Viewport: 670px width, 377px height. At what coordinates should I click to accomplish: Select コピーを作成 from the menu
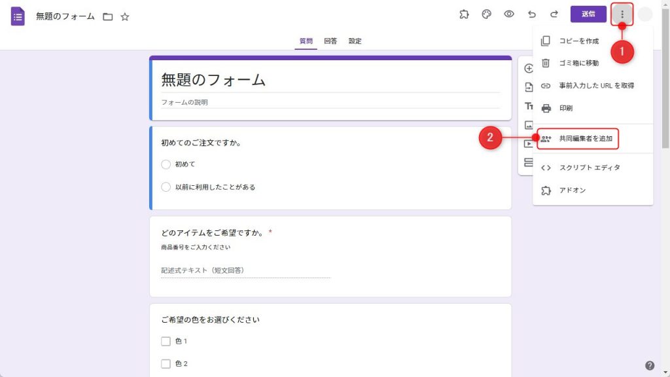click(593, 41)
